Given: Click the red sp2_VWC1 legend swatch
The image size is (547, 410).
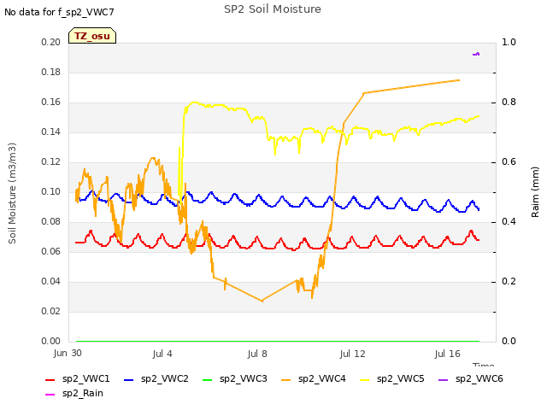Looking at the screenshot, I should pos(50,380).
